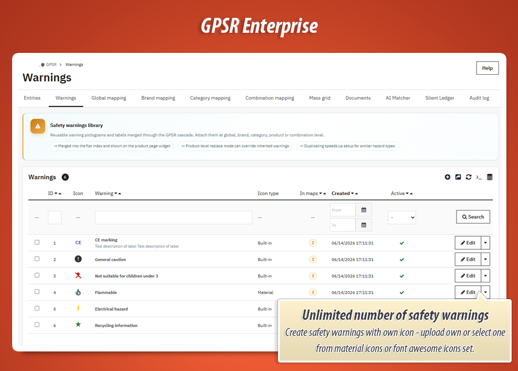This screenshot has width=518, height=371.
Task: Open the Silent Ledger tab
Action: 440,98
